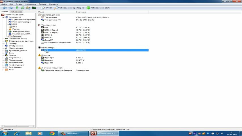Select the Тип датчика row
Image resolution: width=242 pixels, height=136 pixels.
tap(93, 17)
